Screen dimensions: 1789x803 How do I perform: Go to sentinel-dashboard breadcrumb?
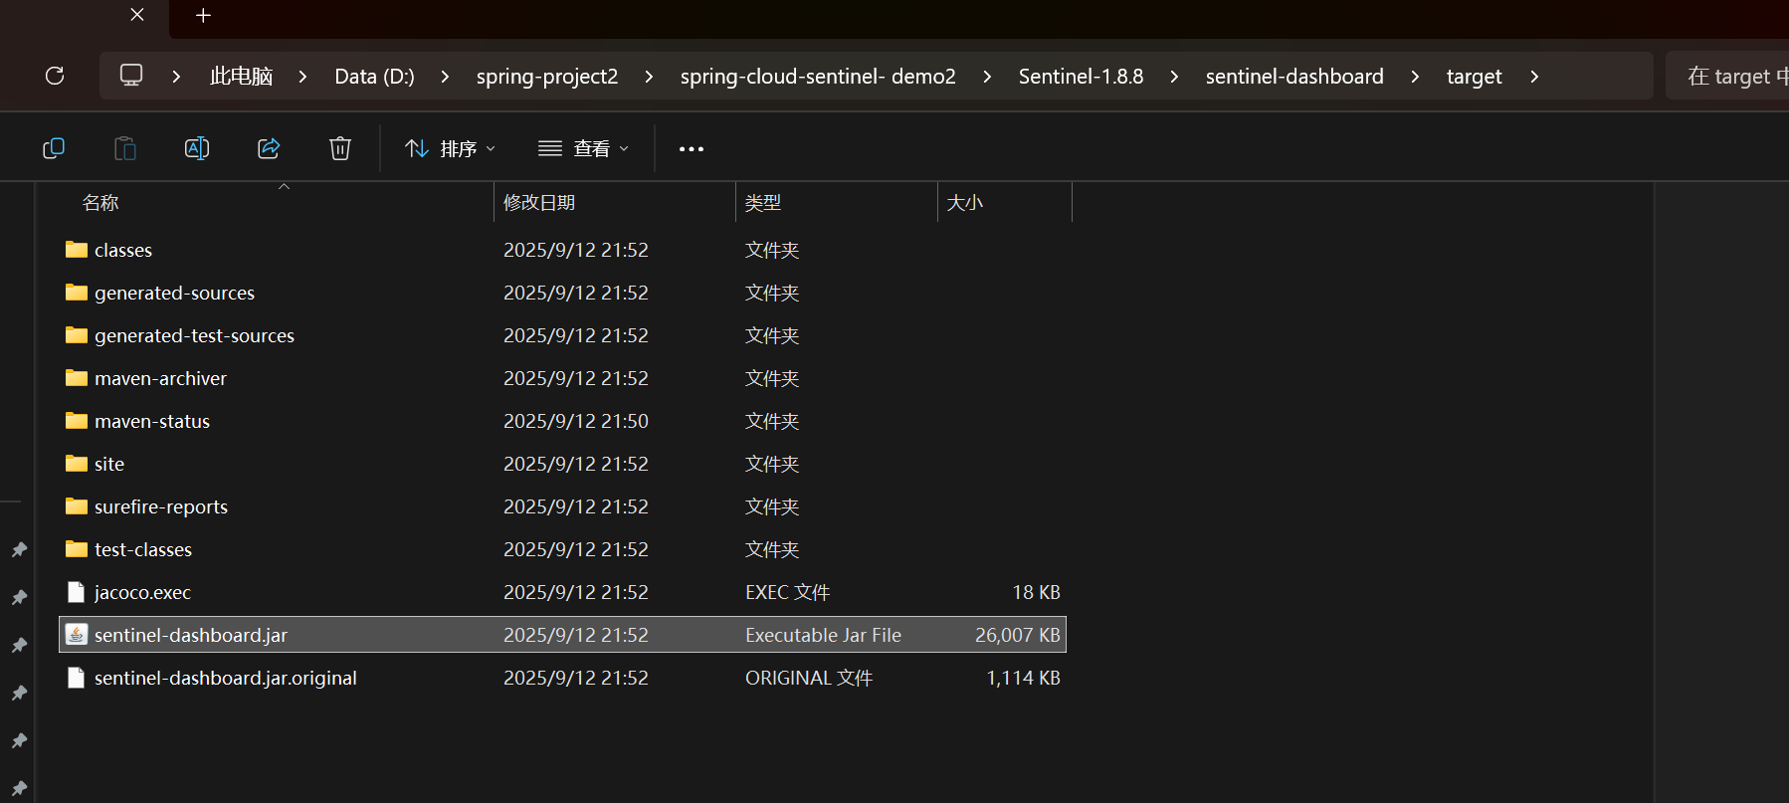coord(1294,77)
